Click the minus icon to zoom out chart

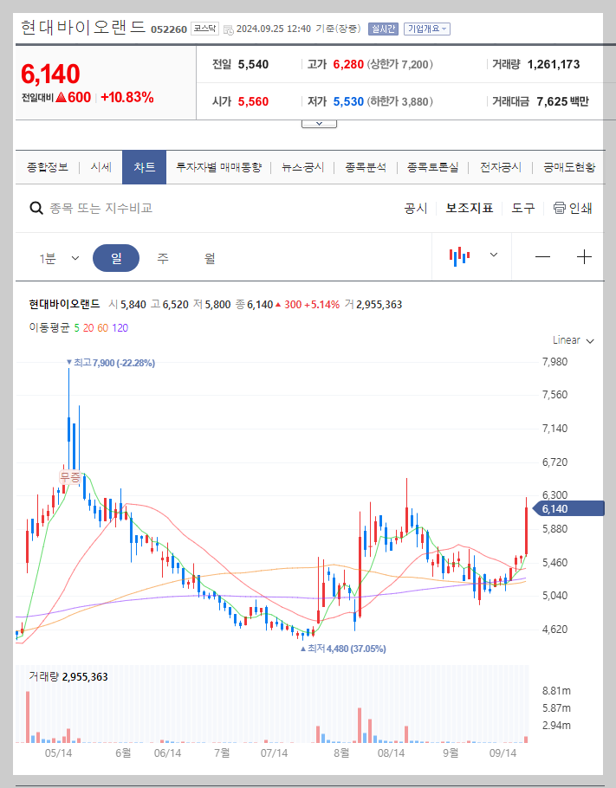pos(542,255)
